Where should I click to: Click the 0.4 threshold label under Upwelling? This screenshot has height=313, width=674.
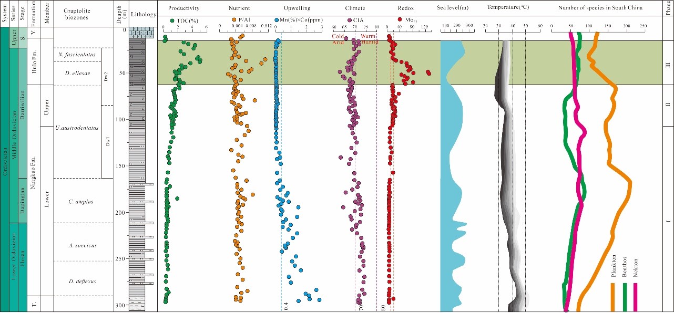286,306
